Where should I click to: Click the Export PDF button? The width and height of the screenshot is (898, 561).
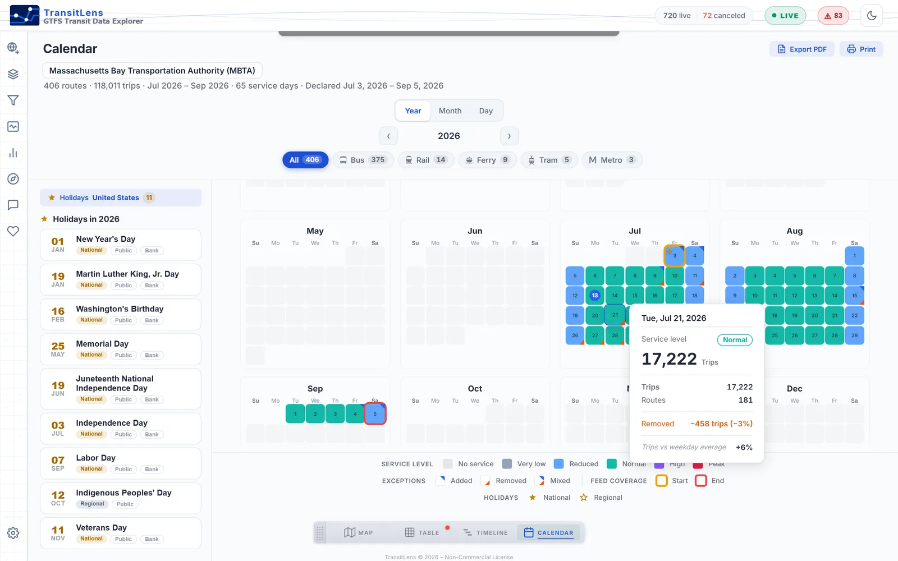tap(802, 49)
